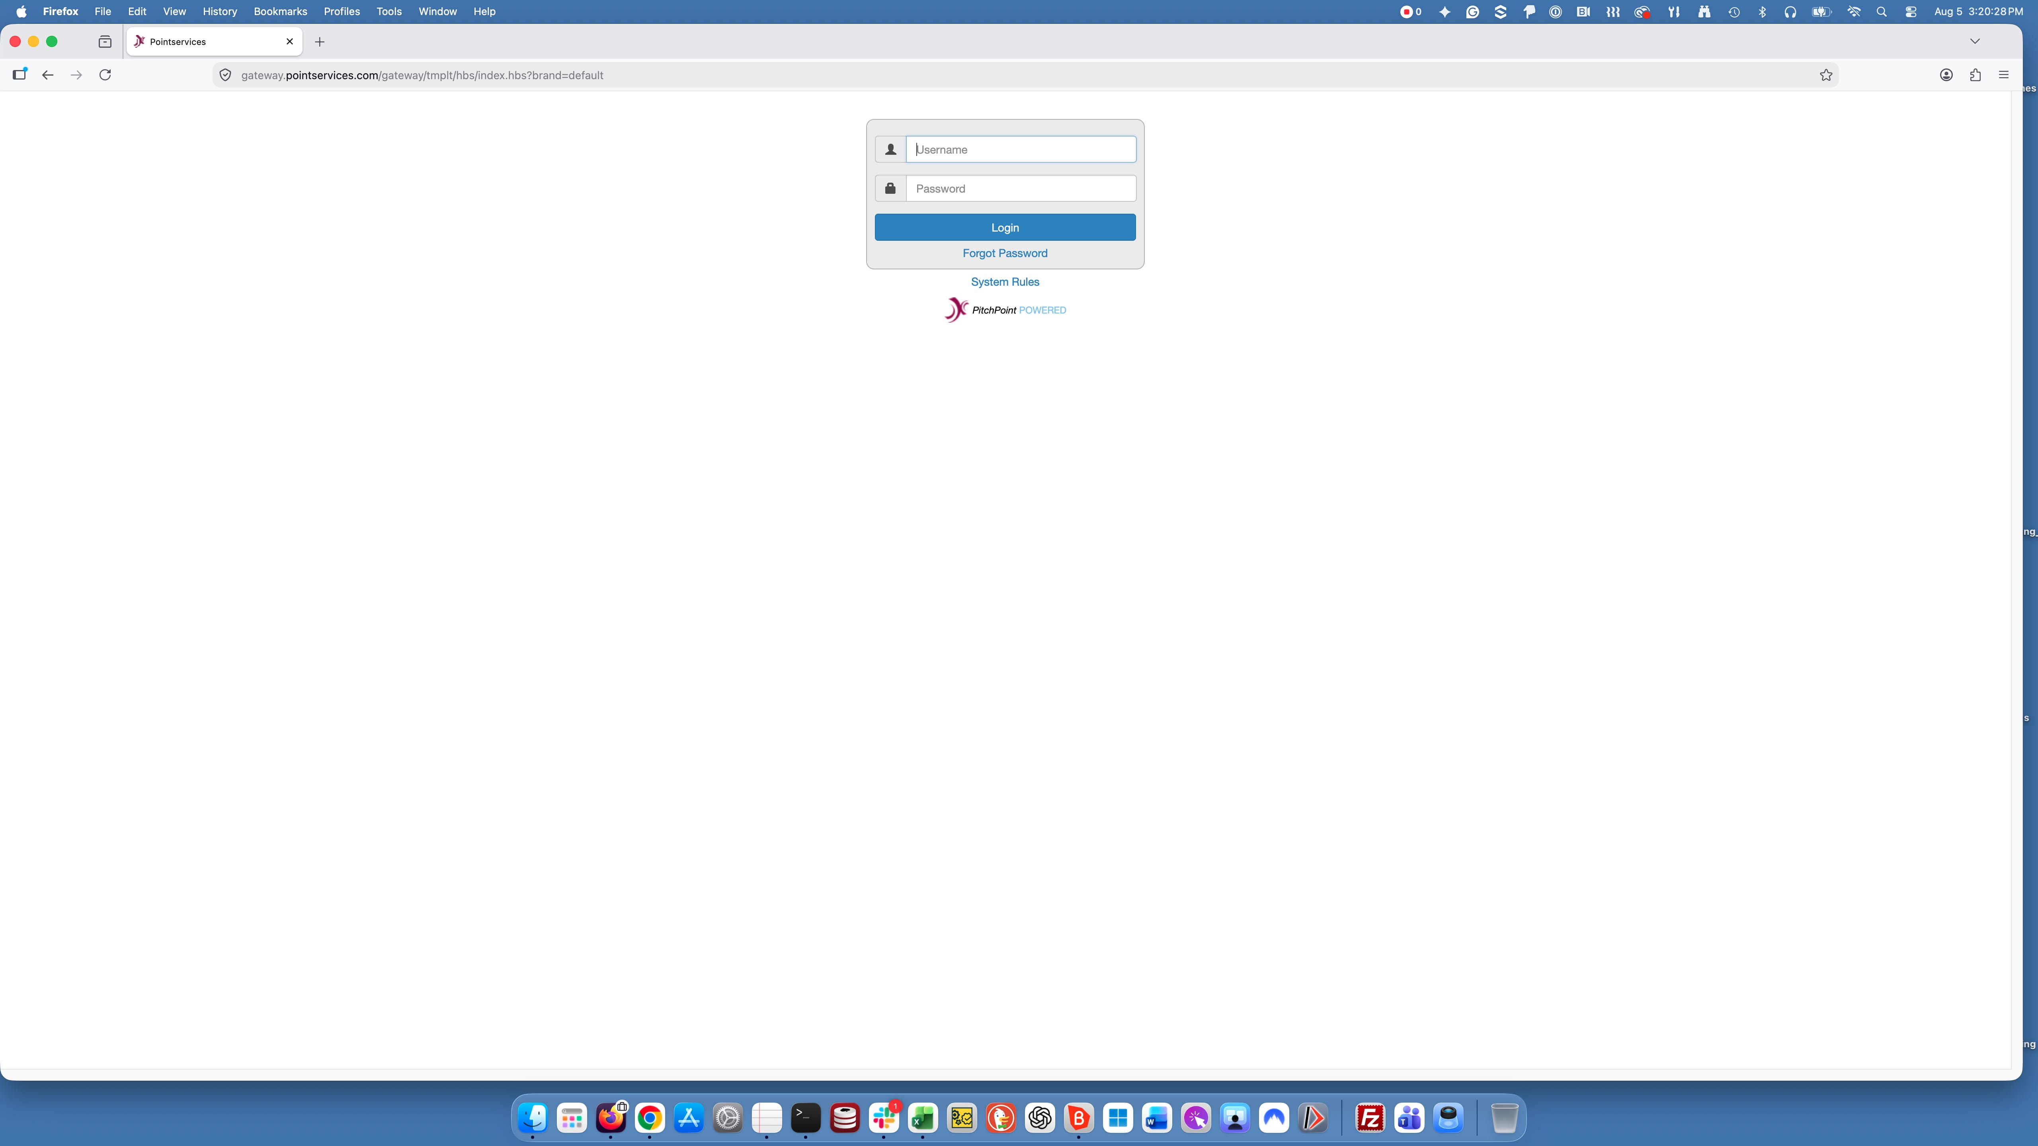The width and height of the screenshot is (2038, 1146).
Task: Open the Profiles menu
Action: [x=342, y=12]
